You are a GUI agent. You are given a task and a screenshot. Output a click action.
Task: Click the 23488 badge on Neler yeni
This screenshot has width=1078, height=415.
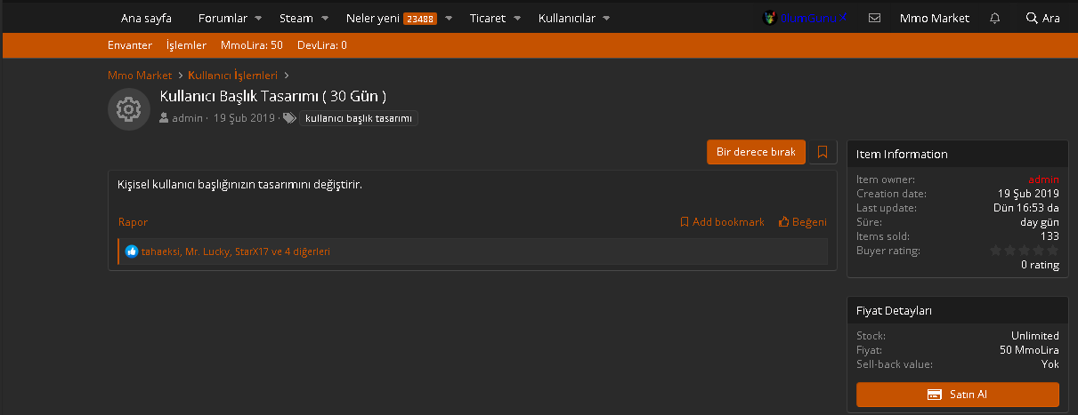point(420,19)
